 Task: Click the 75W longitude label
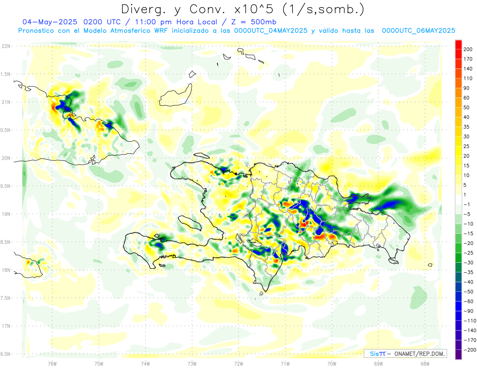click(99, 363)
